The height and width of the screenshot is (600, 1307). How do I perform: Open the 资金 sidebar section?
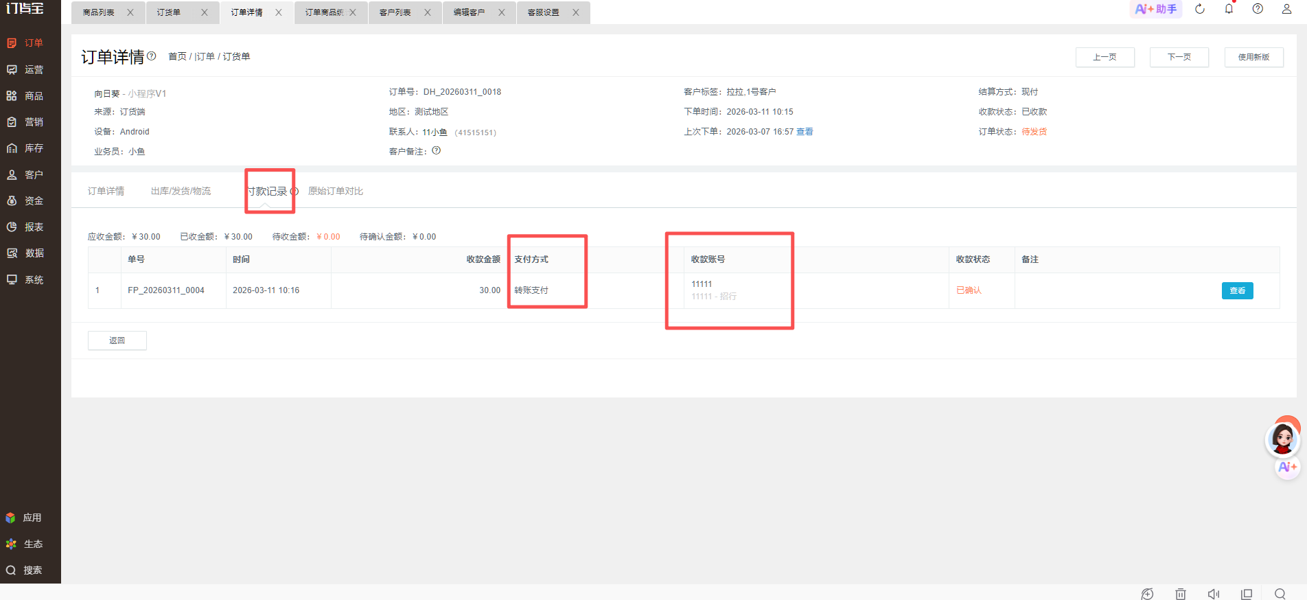pyautogui.click(x=25, y=201)
